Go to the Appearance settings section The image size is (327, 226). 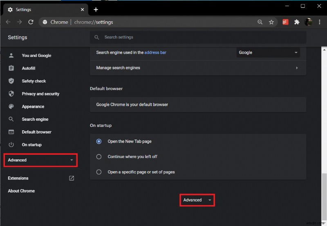coord(33,106)
